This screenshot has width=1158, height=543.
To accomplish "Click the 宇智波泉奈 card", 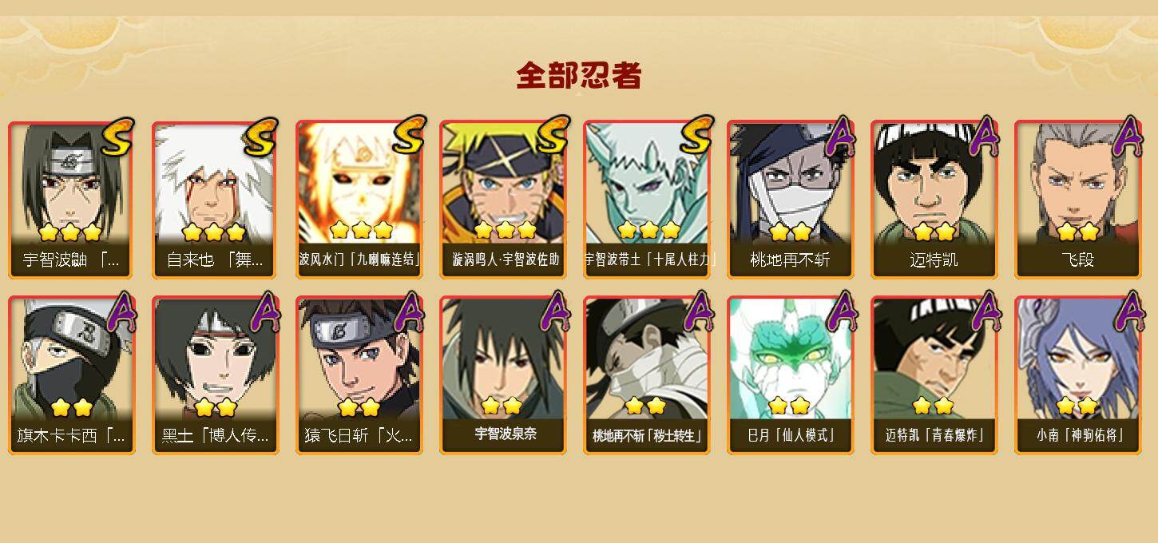I will [x=503, y=375].
